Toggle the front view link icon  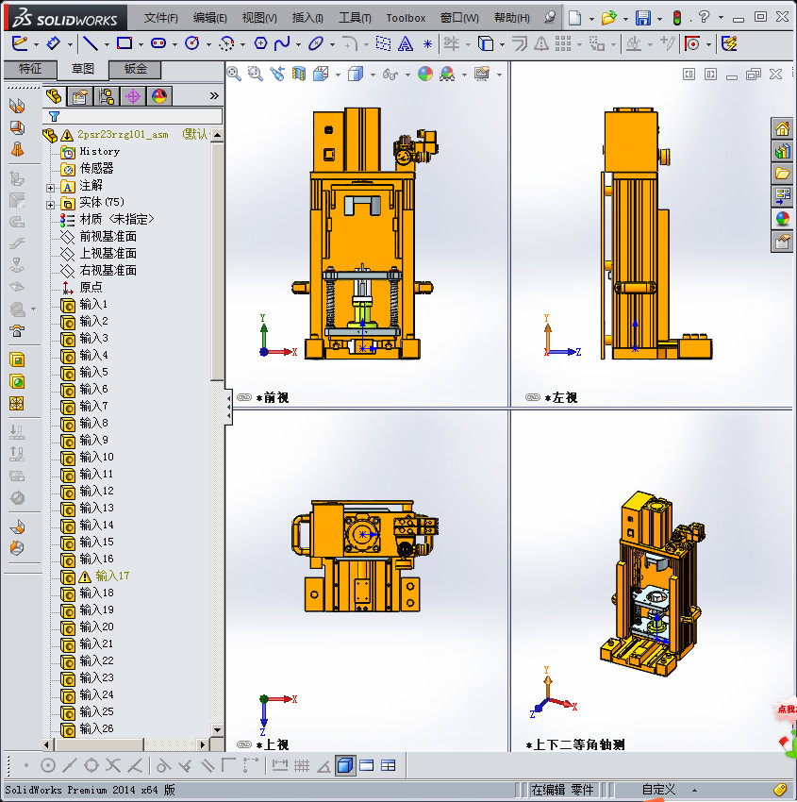(x=244, y=398)
